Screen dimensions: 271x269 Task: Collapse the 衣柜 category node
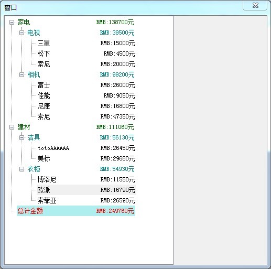point(21,169)
